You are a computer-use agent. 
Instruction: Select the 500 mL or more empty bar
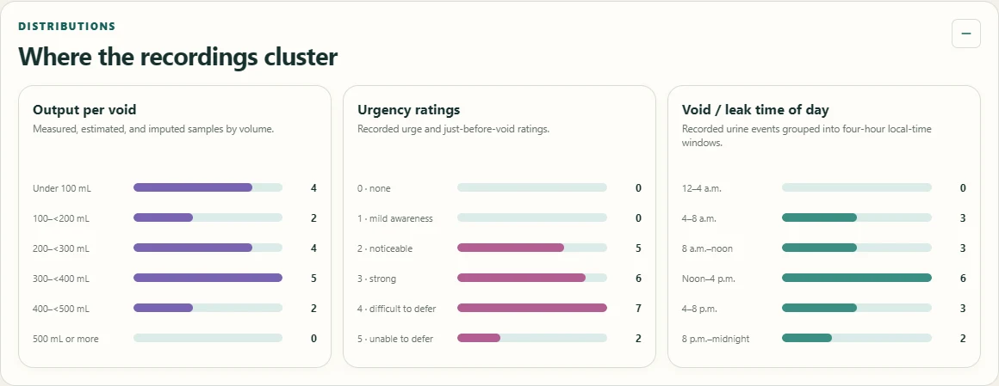pos(208,338)
